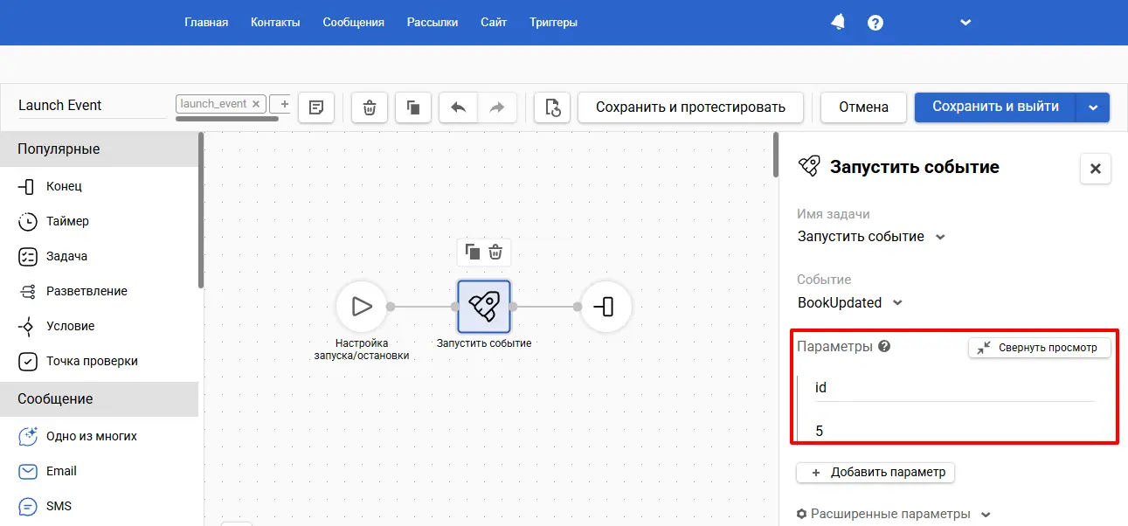Remove the launch_event tag

(x=256, y=104)
